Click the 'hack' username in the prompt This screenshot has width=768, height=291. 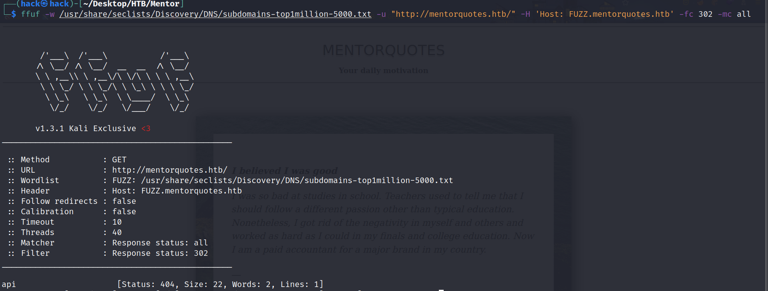30,4
